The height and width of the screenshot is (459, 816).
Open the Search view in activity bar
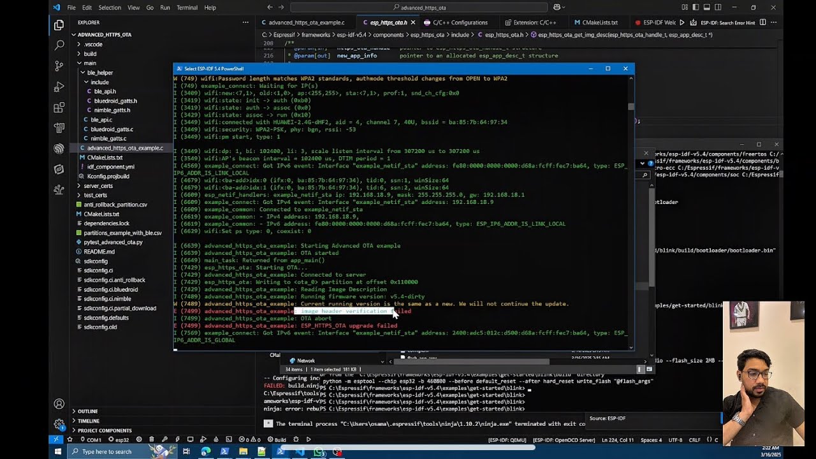(59, 45)
